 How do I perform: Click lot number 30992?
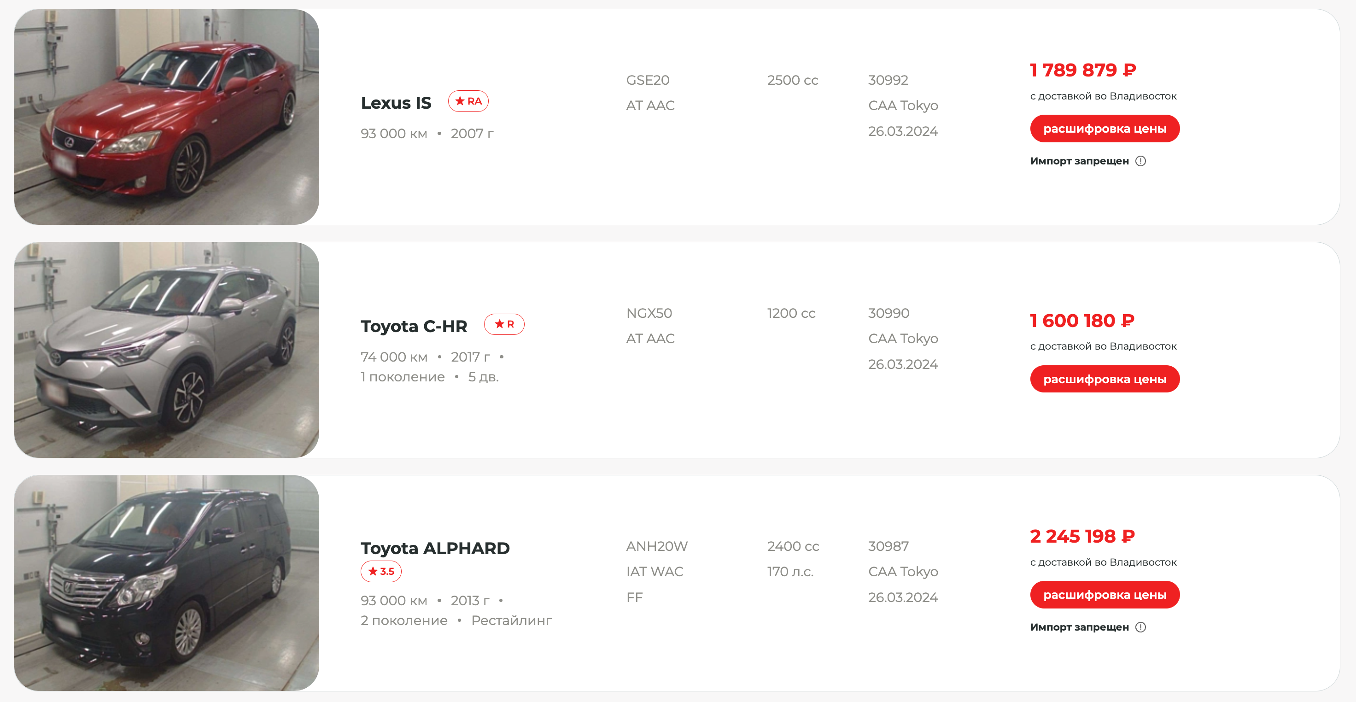[x=888, y=80]
